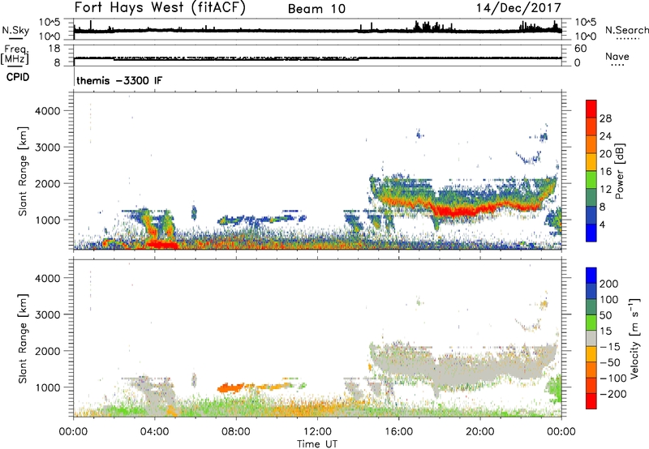The image size is (649, 449).
Task: Click the "N.Sky" legend label
Action: pyautogui.click(x=15, y=30)
